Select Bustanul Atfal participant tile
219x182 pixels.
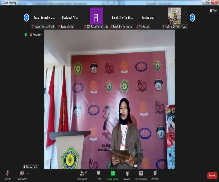click(x=70, y=18)
